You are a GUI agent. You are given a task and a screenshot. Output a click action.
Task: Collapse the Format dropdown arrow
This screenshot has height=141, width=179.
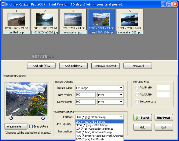[121, 117]
